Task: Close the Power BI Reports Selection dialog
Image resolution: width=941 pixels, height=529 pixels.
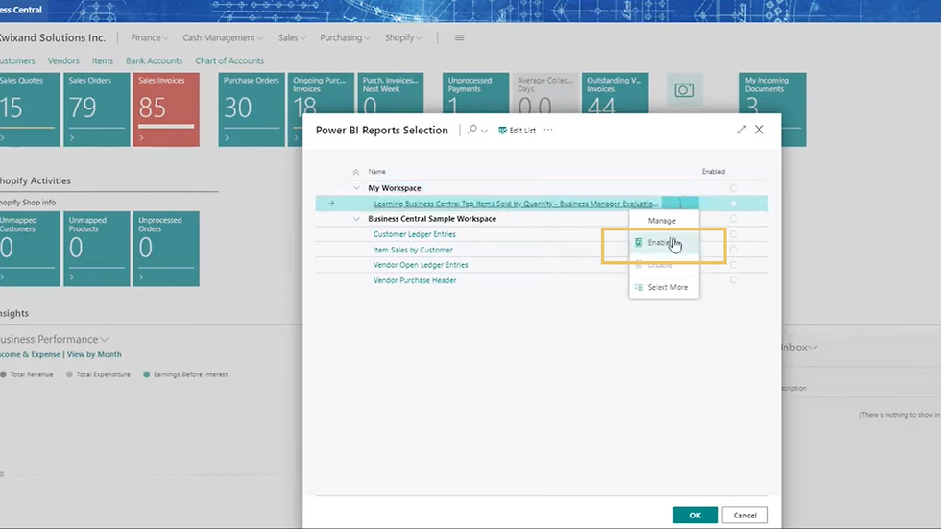Action: (x=760, y=130)
